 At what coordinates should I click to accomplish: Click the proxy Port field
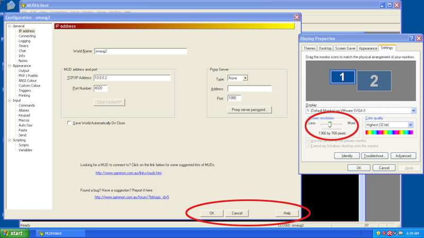click(x=234, y=98)
